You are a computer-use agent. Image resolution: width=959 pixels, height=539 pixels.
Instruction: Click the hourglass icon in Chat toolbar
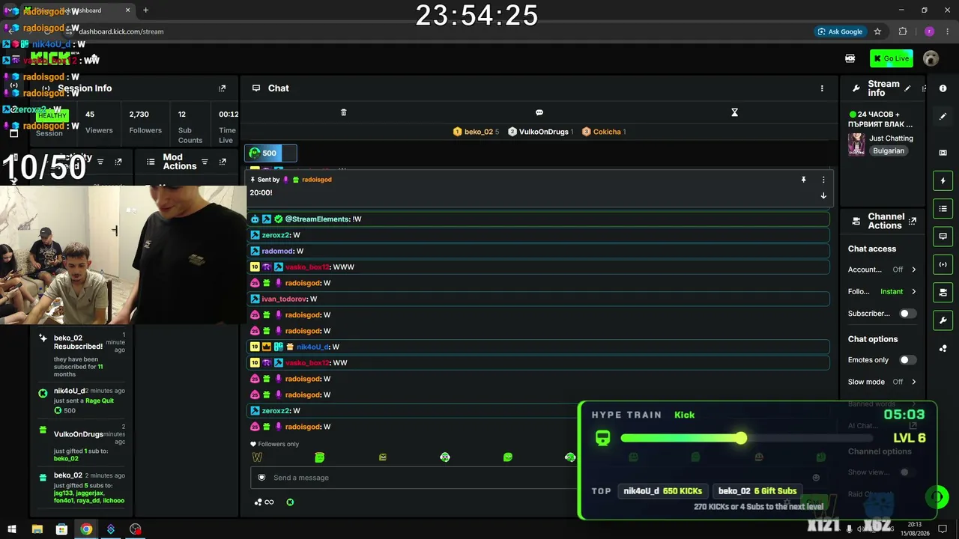click(734, 112)
